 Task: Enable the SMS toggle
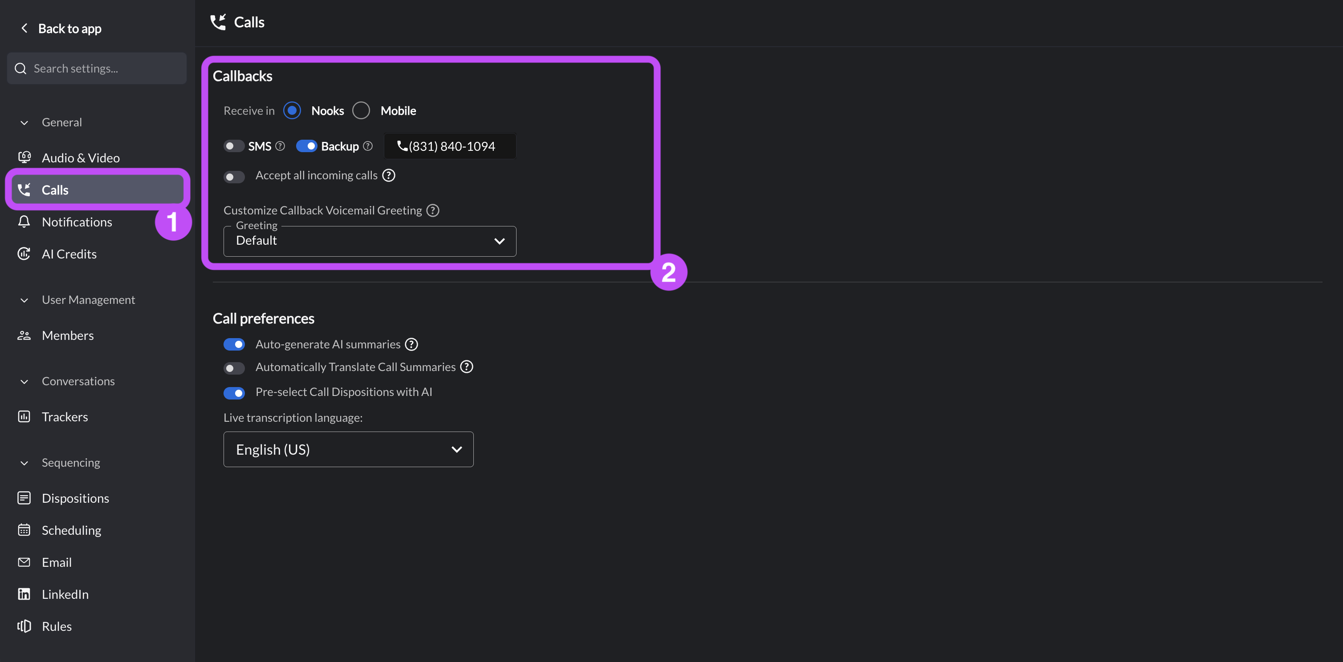point(234,146)
